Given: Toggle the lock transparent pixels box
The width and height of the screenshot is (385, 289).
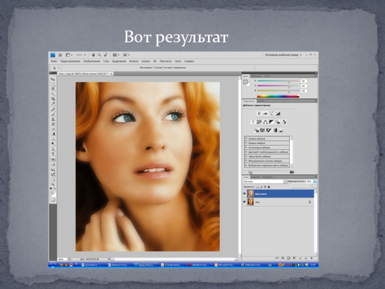Looking at the screenshot, I should [x=257, y=186].
